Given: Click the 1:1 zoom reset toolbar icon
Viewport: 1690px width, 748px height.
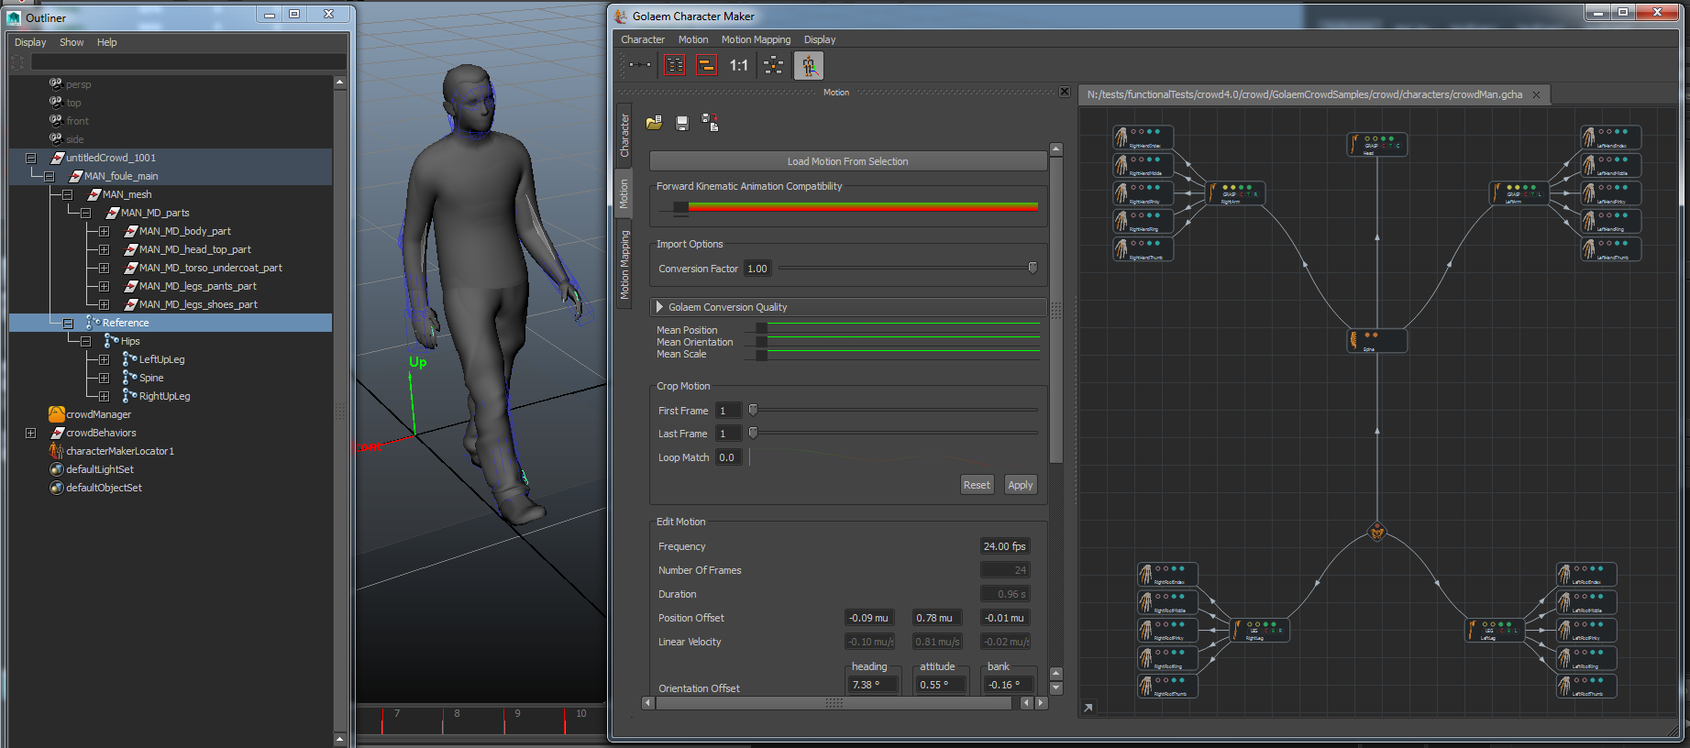Looking at the screenshot, I should point(738,65).
